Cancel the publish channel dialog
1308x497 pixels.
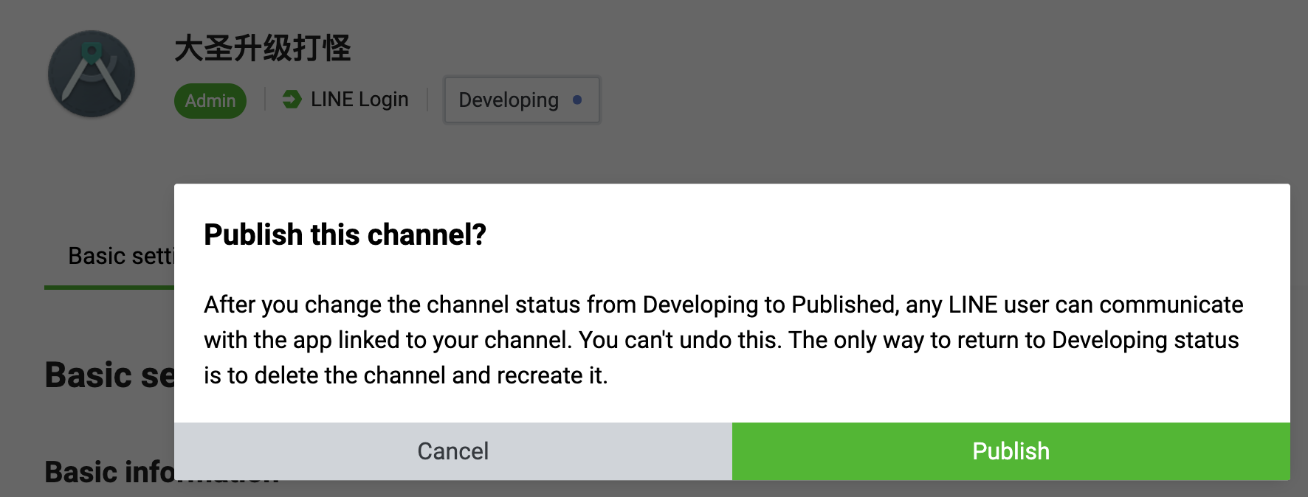453,451
